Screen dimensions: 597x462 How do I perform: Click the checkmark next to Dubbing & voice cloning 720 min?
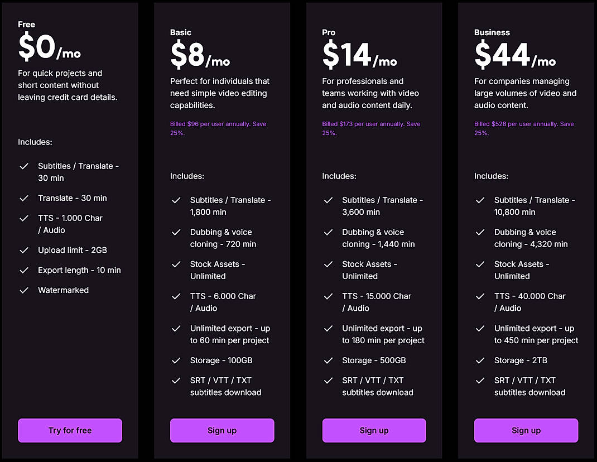tap(176, 232)
